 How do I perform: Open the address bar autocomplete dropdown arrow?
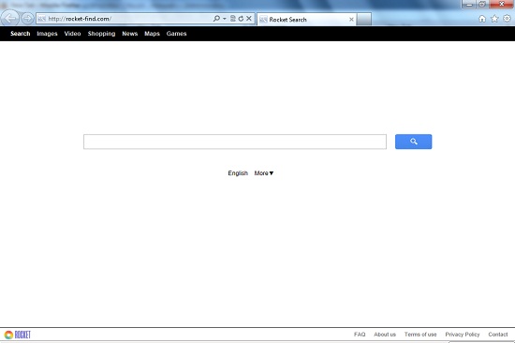[x=225, y=19]
